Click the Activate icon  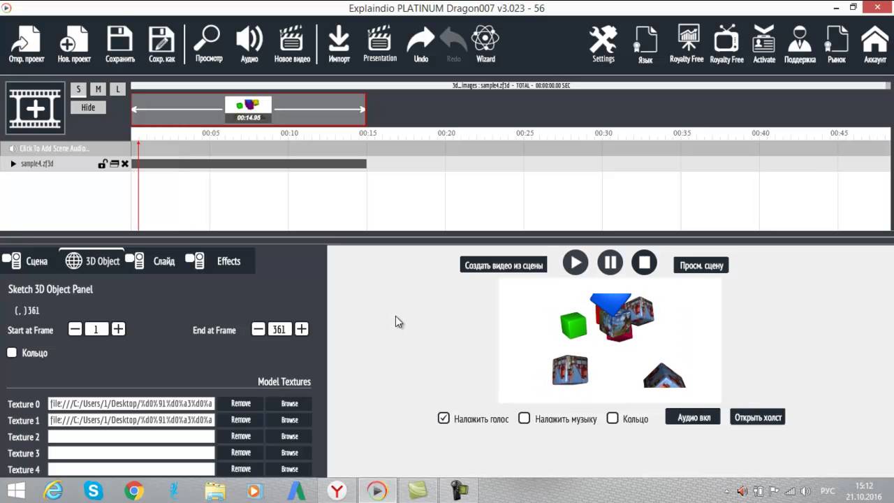764,44
